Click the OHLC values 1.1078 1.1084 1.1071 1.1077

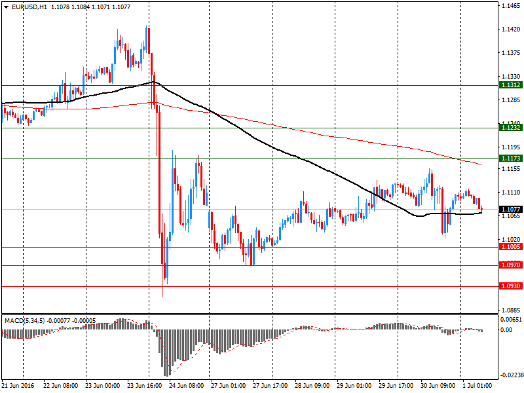click(90, 7)
